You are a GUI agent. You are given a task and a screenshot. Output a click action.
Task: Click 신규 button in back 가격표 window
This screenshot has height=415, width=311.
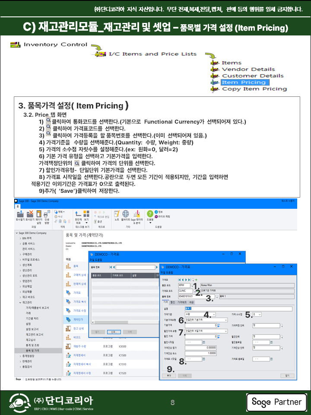(114, 332)
